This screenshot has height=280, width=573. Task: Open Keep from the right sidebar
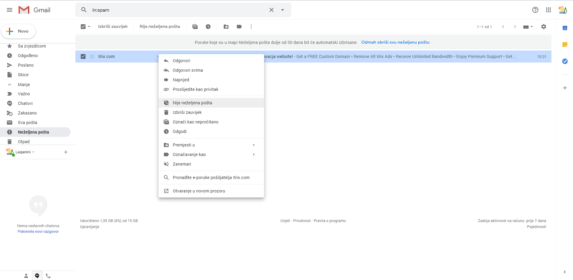[565, 45]
